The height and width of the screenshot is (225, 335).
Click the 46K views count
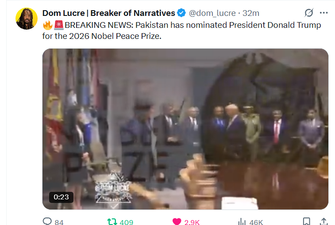point(256,222)
